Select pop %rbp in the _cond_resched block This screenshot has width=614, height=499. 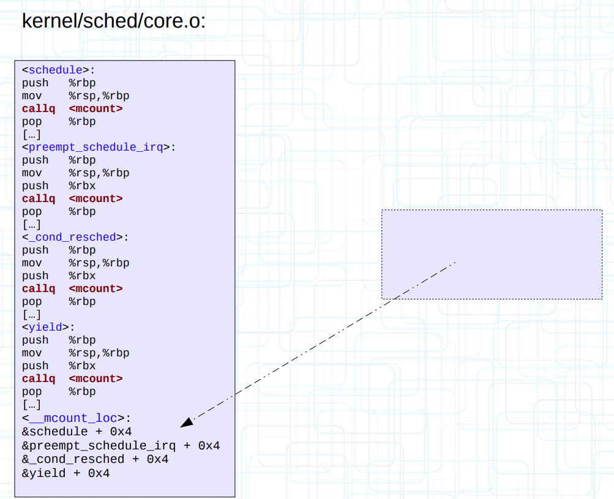pos(59,301)
